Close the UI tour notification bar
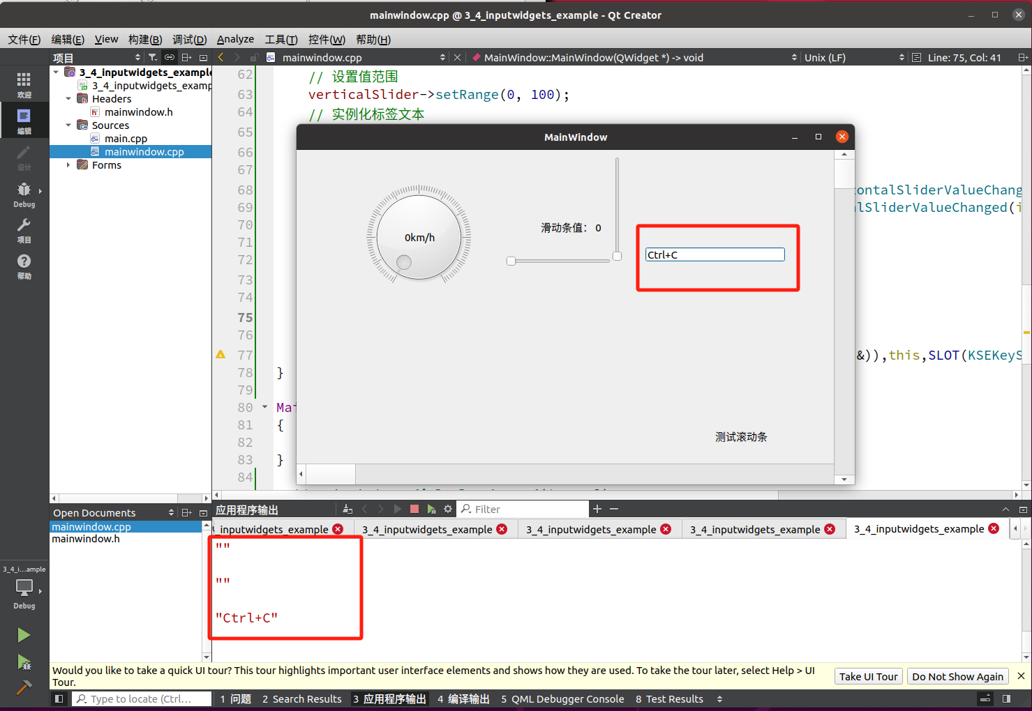This screenshot has width=1032, height=711. (1021, 676)
